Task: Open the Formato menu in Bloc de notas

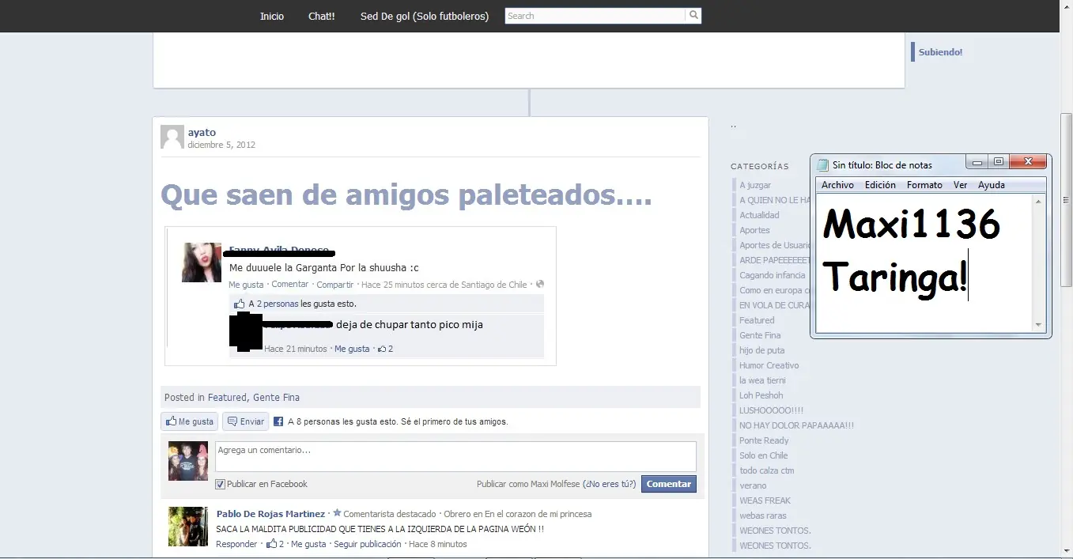Action: tap(924, 185)
